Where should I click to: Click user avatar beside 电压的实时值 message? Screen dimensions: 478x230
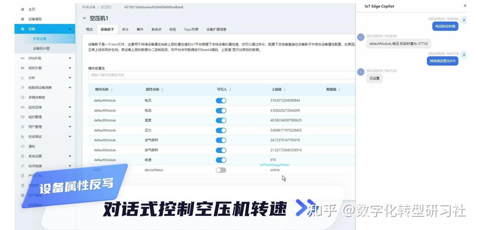pos(464,20)
